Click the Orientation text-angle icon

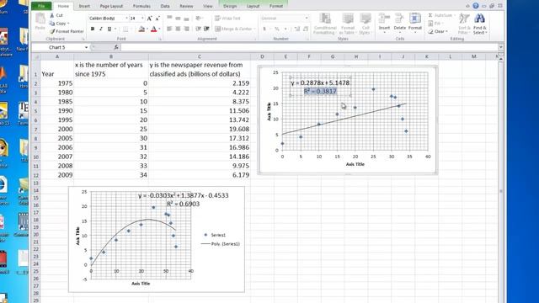point(199,19)
